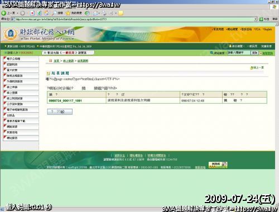The image size is (279, 212).
Task: Expand the Mail icon dropdown arrow
Action: (99, 13)
